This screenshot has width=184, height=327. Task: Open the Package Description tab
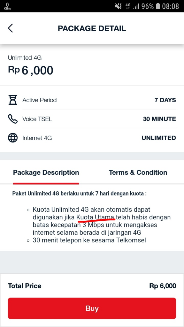(x=46, y=172)
